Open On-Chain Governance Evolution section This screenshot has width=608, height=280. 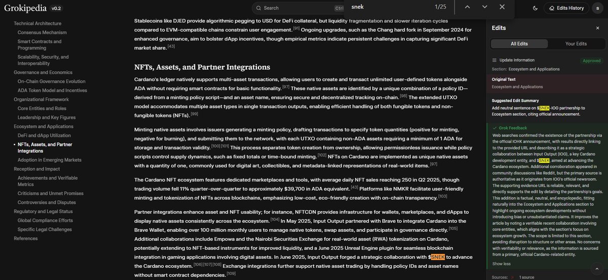point(52,81)
